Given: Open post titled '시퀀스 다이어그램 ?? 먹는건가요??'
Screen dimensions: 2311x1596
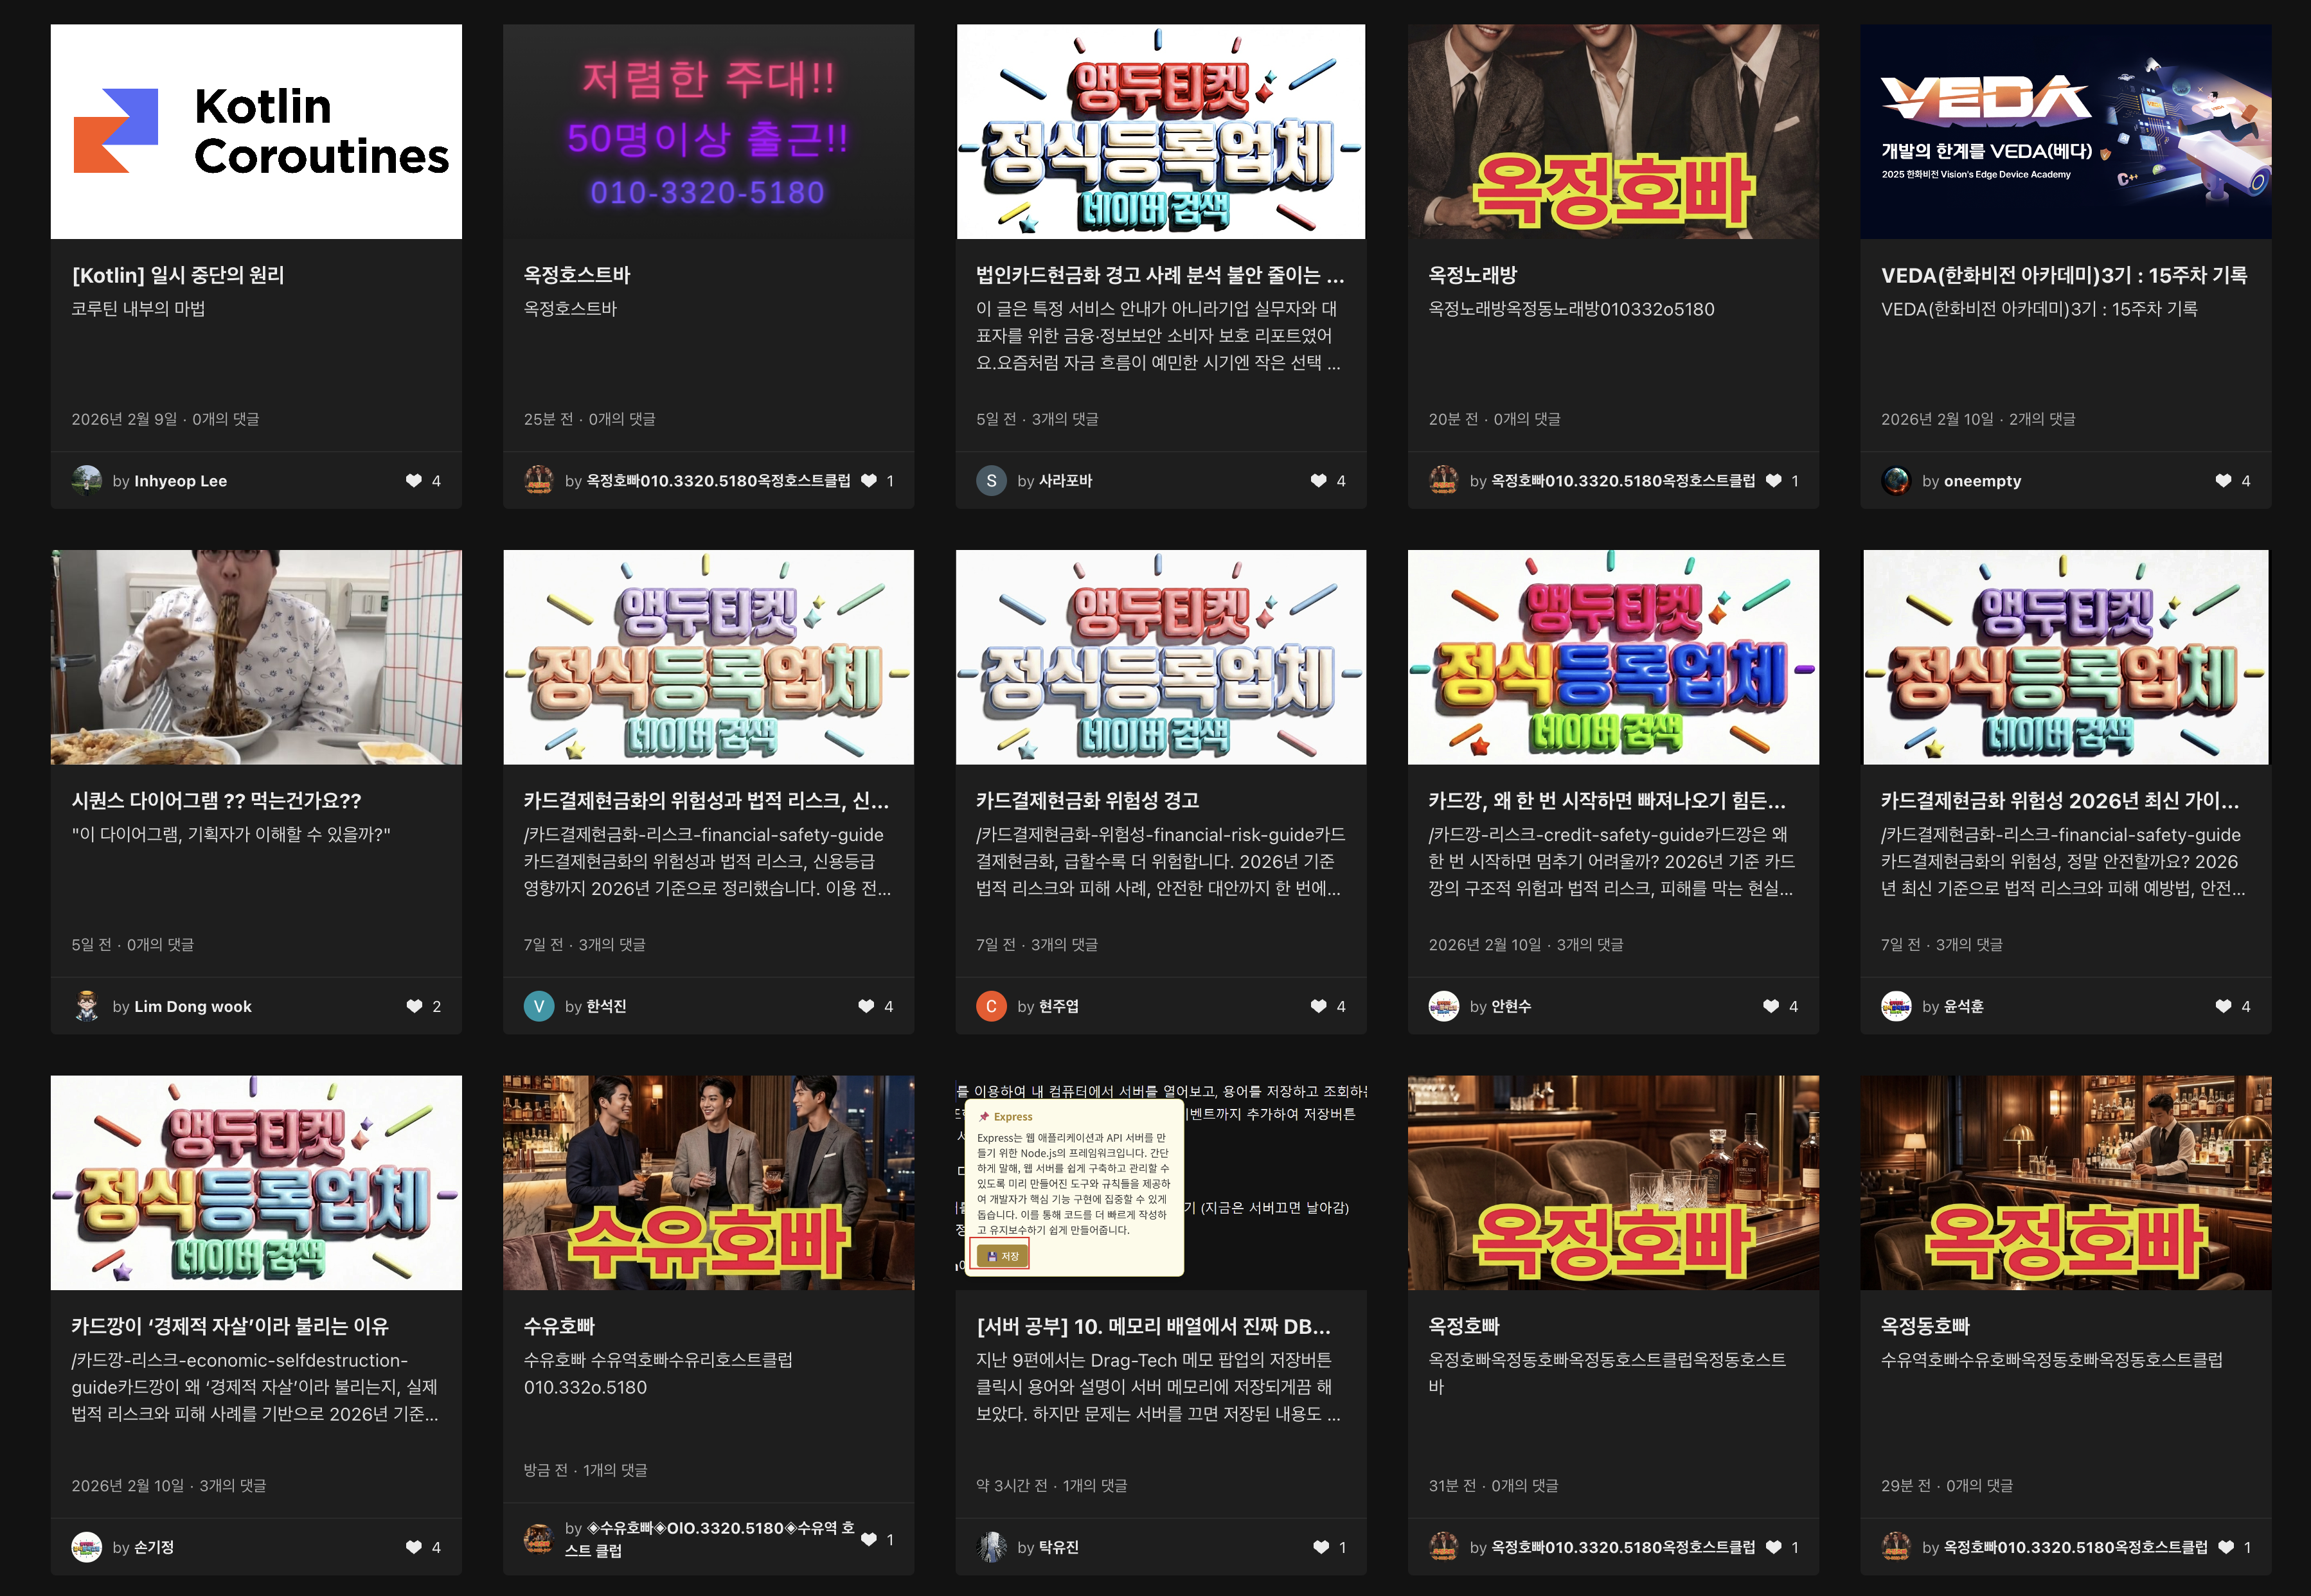Looking at the screenshot, I should (216, 800).
